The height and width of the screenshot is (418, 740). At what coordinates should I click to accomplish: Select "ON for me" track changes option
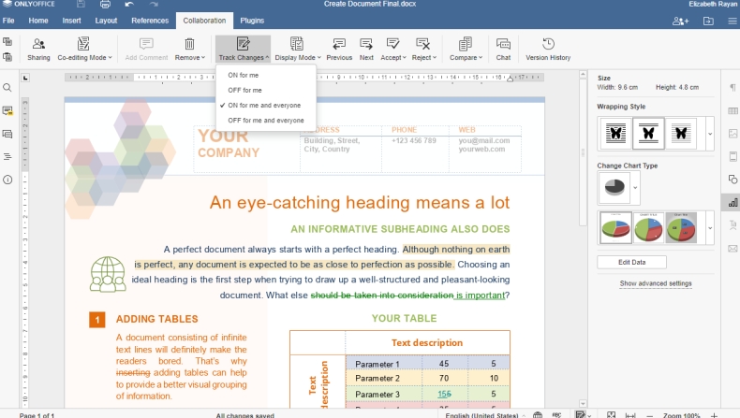[243, 75]
